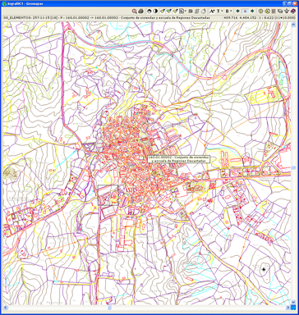This screenshot has width=299, height=315.
Task: Click the rightmost purple layers icon
Action: pyautogui.click(x=293, y=11)
